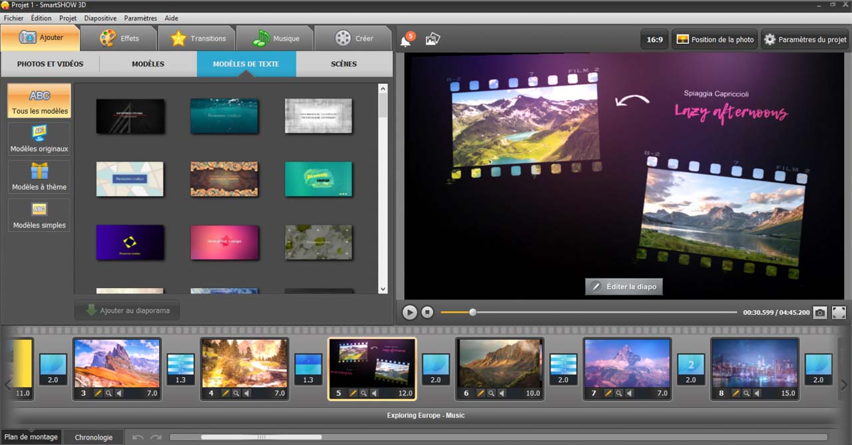Switch to the Musique tab
The image size is (852, 445).
[276, 38]
